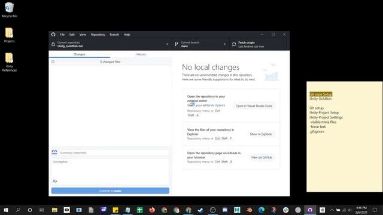Click the GitHub Desktop taskbar icon
The width and height of the screenshot is (383, 215).
(x=310, y=210)
